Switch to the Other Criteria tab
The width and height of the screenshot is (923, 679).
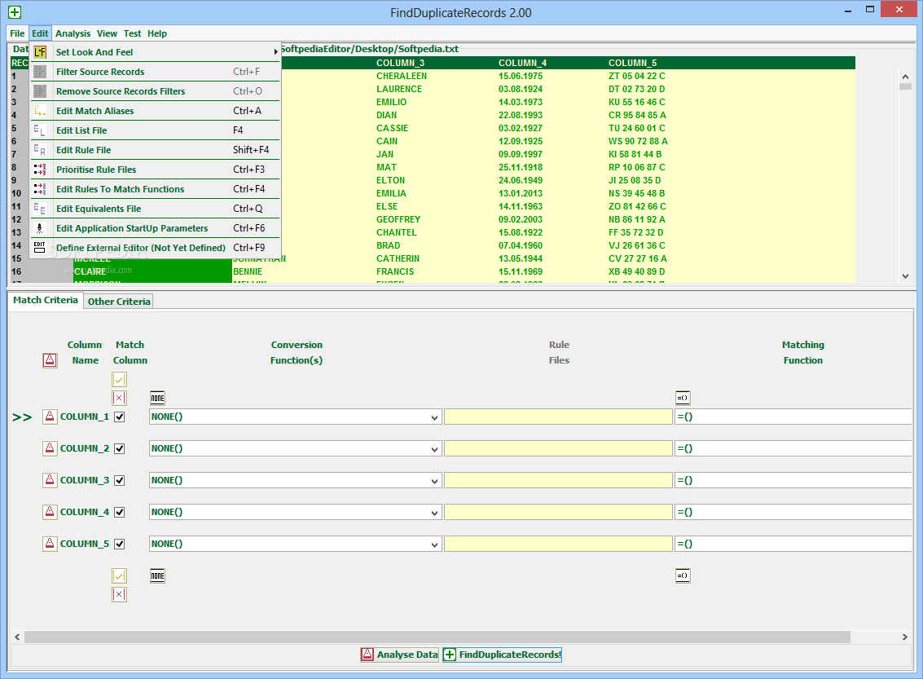coord(119,302)
